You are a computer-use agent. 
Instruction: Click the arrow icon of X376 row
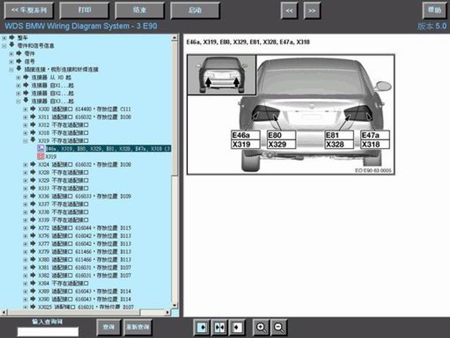pos(33,236)
